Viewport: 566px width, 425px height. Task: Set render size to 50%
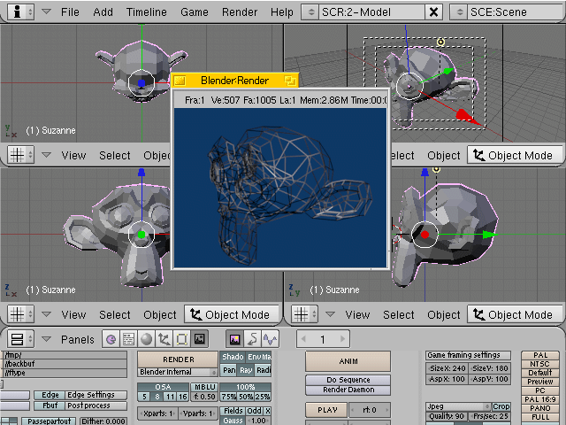point(246,397)
